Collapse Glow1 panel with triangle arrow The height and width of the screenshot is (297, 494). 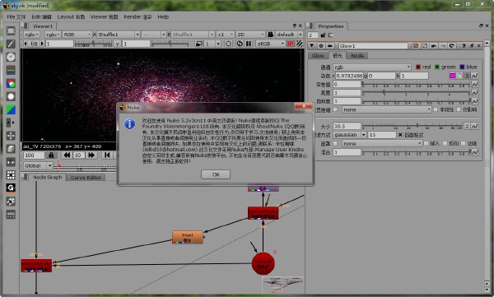pyautogui.click(x=312, y=46)
